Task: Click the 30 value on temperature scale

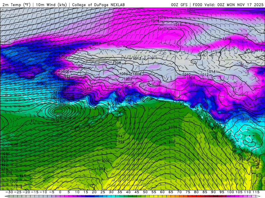Action: tap(111, 192)
